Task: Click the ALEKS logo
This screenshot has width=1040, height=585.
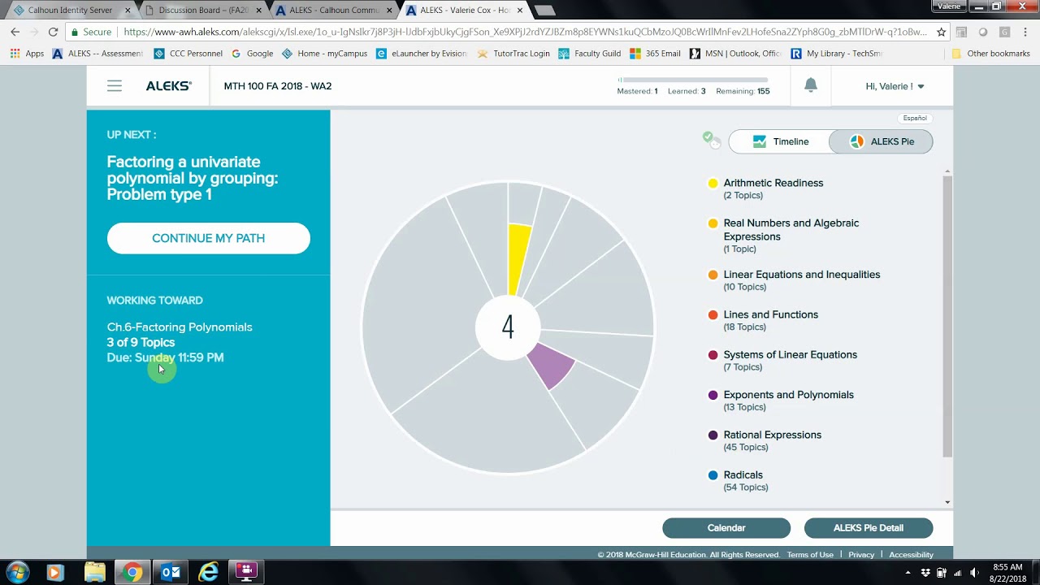Action: point(168,86)
